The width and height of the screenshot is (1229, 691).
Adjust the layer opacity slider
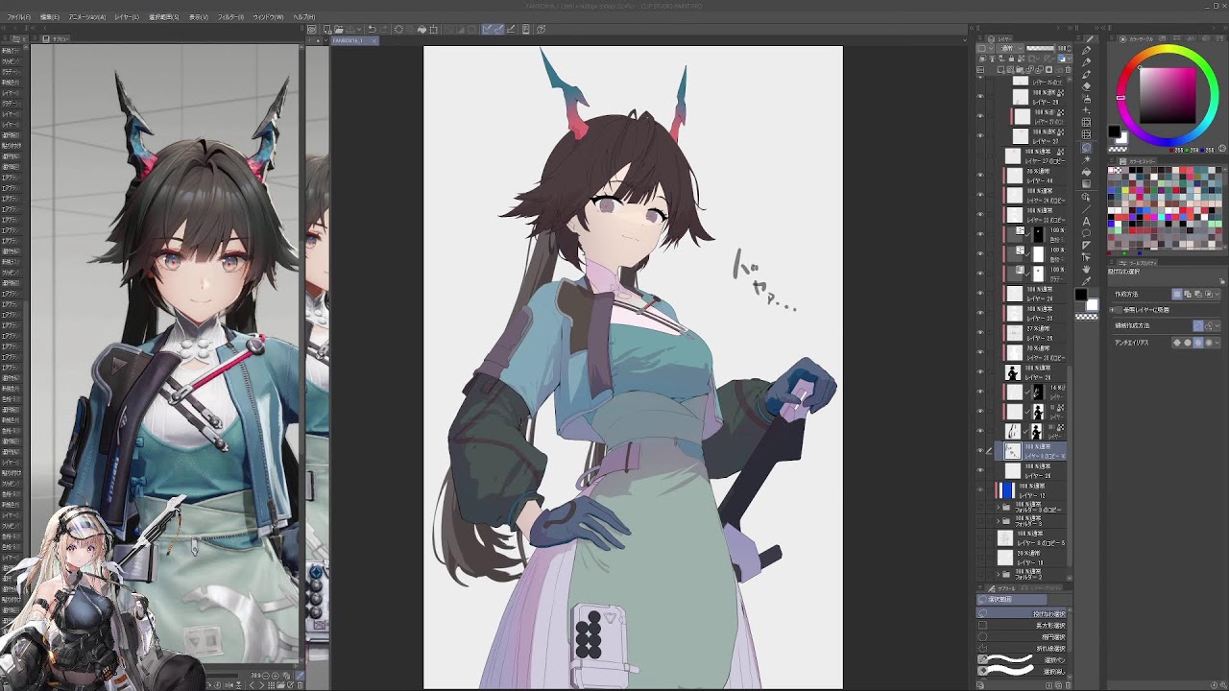1039,48
